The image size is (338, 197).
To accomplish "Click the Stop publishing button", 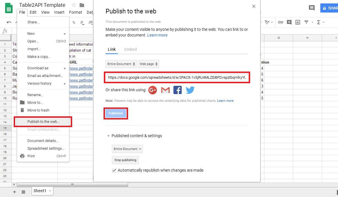I will click(125, 160).
